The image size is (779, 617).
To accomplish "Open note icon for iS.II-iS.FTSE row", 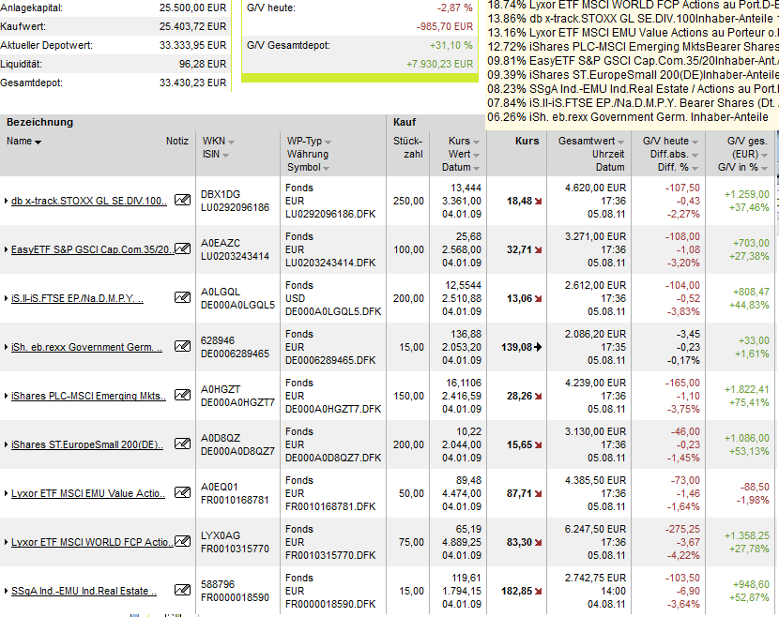I will point(182,297).
